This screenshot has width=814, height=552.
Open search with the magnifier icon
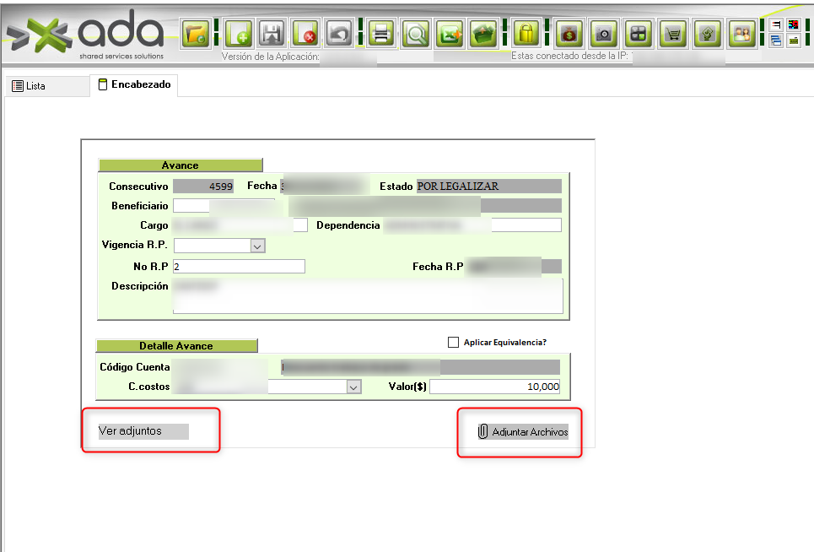[415, 34]
